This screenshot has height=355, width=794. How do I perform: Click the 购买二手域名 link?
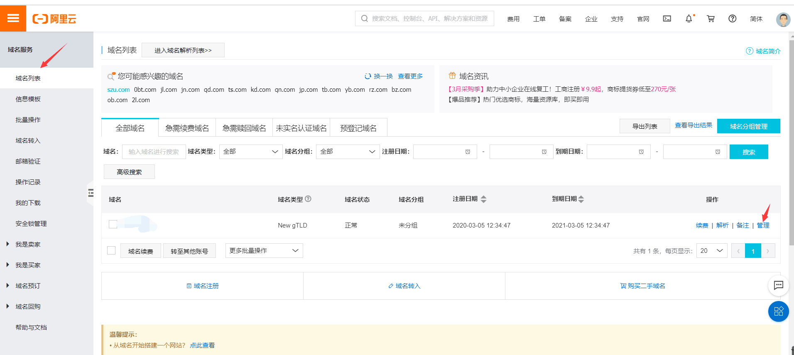pyautogui.click(x=643, y=286)
